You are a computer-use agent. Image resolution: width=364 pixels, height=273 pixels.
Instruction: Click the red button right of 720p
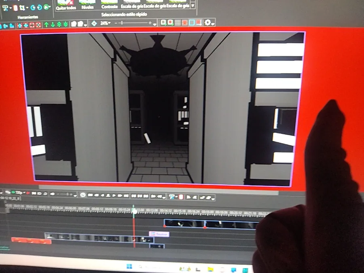coord(28,193)
